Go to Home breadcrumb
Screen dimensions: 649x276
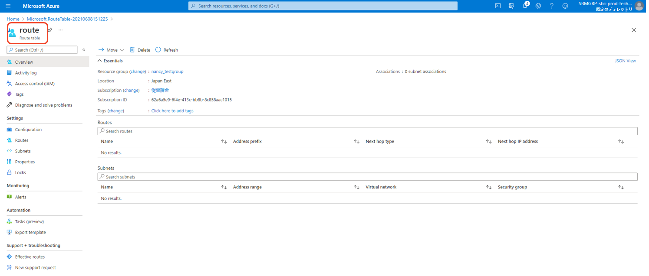13,19
